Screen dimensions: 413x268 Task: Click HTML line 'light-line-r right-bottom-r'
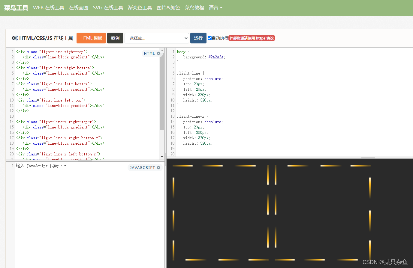tap(59, 138)
